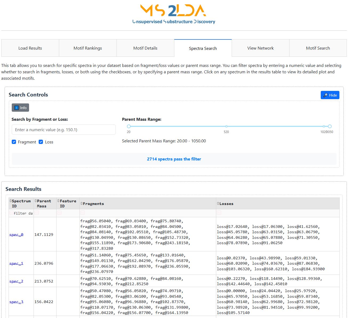Go to the Motif Search tab

(x=318, y=48)
